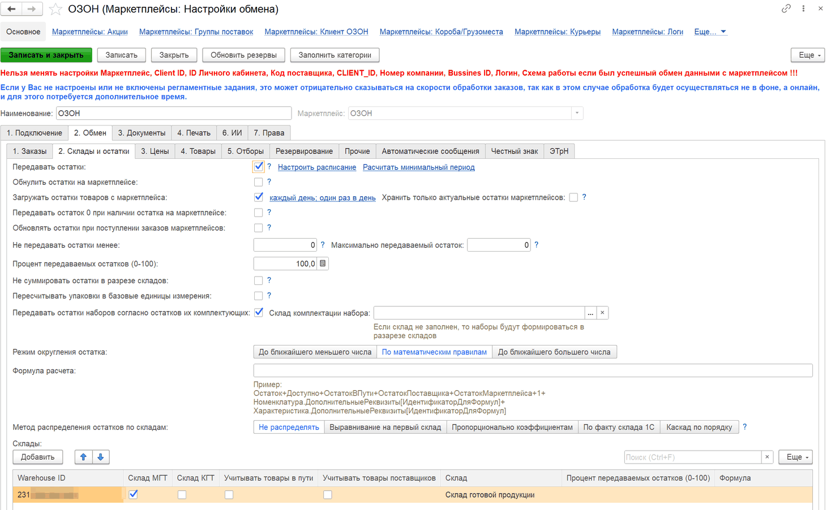Toggle 'Загружать остатки товаров с маркетплейса'
Image resolution: width=827 pixels, height=510 pixels.
click(x=259, y=197)
